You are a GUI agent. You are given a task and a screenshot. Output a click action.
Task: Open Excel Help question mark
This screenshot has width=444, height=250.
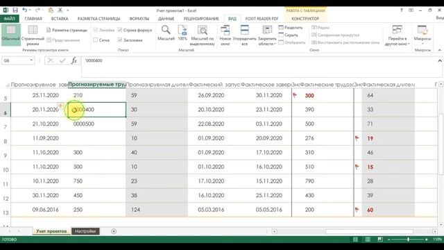coord(401,10)
